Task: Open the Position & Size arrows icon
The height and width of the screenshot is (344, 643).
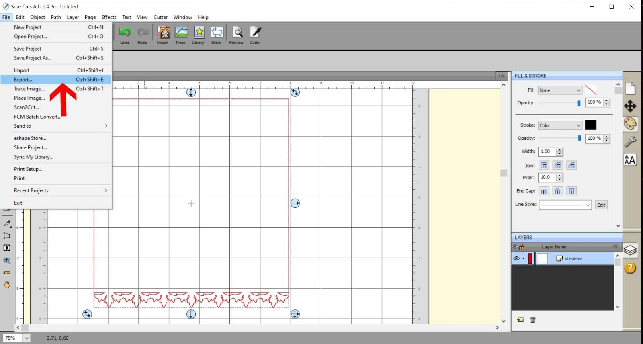Action: (x=630, y=106)
